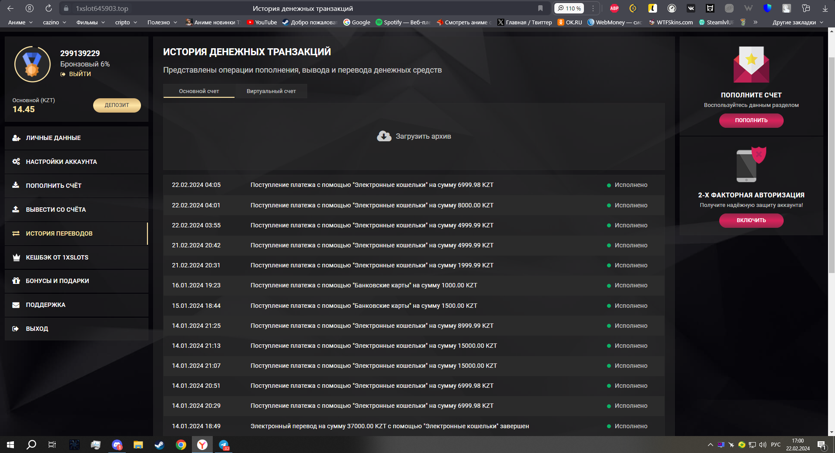Open the blue shield extension icon
835x453 pixels.
[768, 8]
